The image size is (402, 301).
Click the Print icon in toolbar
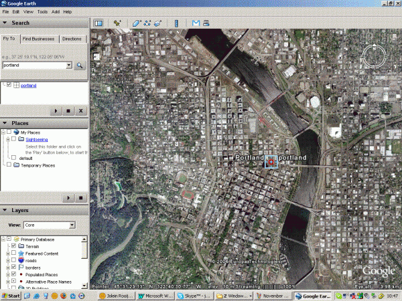click(x=206, y=23)
